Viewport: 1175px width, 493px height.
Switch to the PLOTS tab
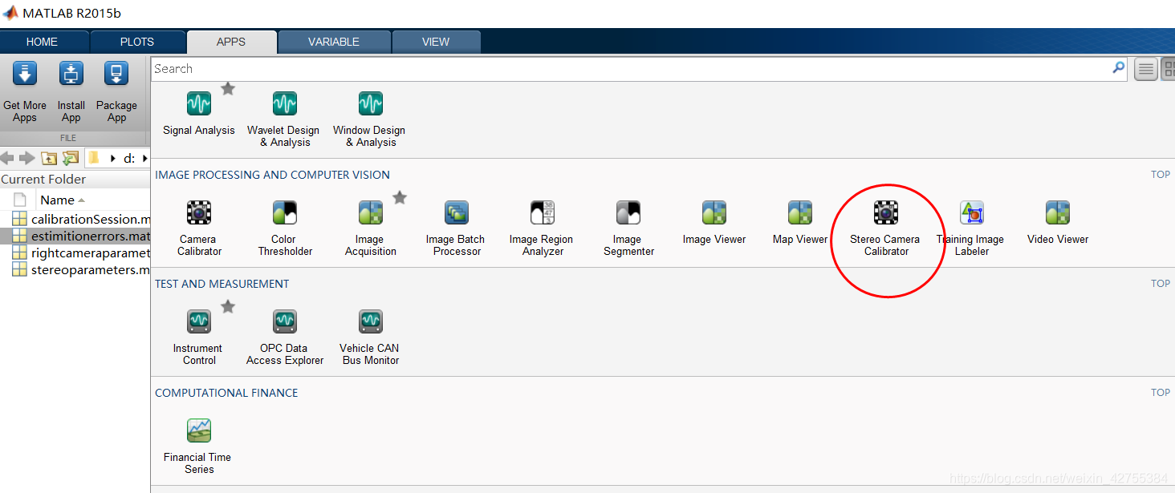point(137,42)
